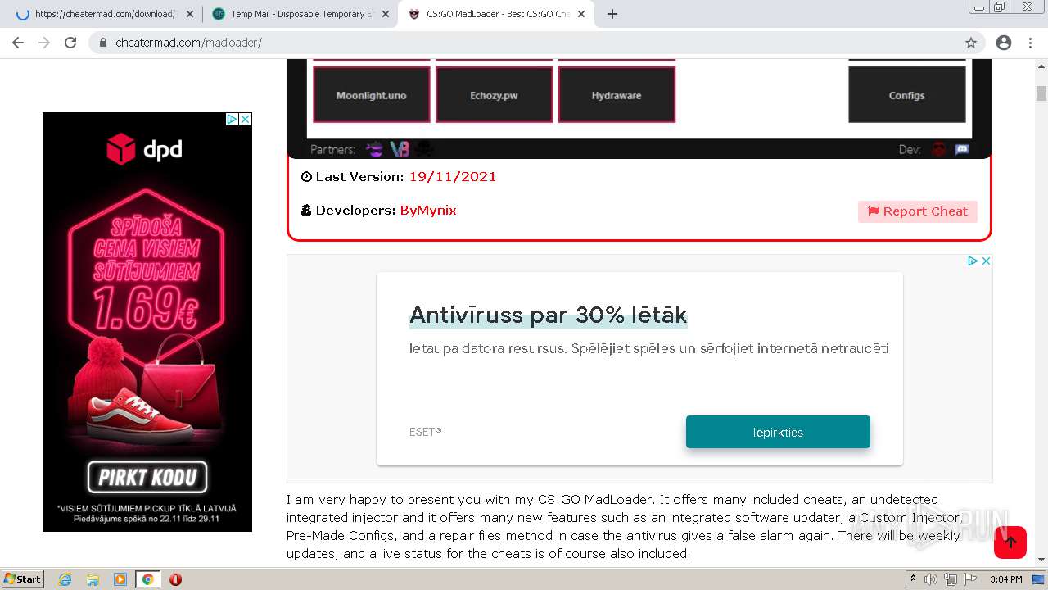Close the cheatermad download tab
This screenshot has width=1048, height=590.
(190, 14)
